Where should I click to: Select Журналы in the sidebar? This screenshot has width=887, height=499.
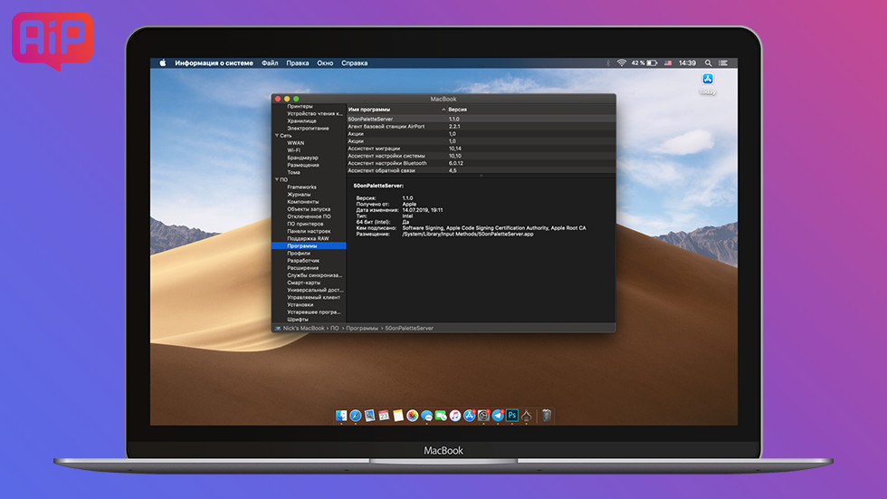(299, 194)
